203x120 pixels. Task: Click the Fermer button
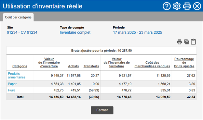pyautogui.click(x=102, y=110)
